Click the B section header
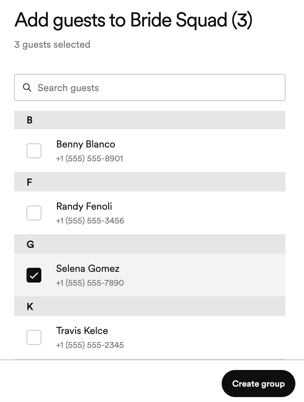The image size is (304, 402). pyautogui.click(x=30, y=120)
